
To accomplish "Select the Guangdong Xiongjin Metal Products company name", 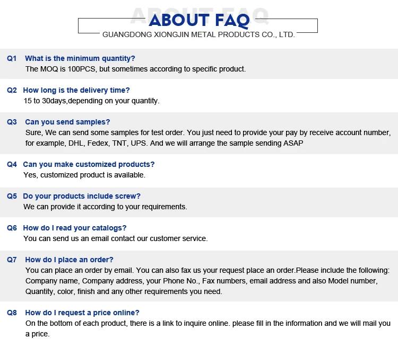I will tap(198, 35).
